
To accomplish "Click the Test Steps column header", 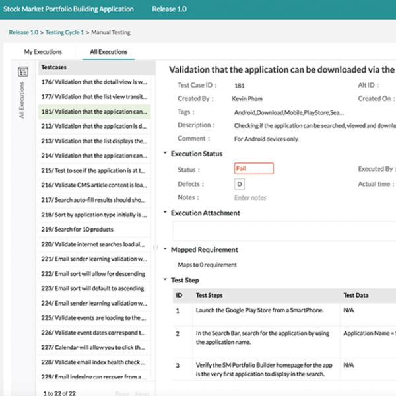I will click(x=209, y=295).
